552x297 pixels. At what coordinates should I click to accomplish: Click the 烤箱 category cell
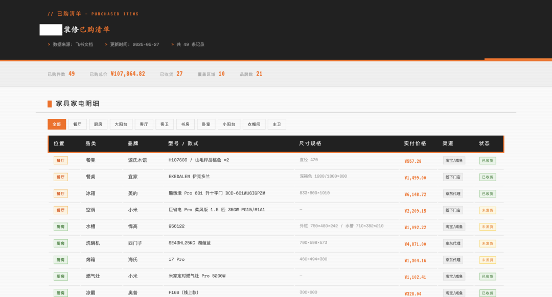pos(91,260)
